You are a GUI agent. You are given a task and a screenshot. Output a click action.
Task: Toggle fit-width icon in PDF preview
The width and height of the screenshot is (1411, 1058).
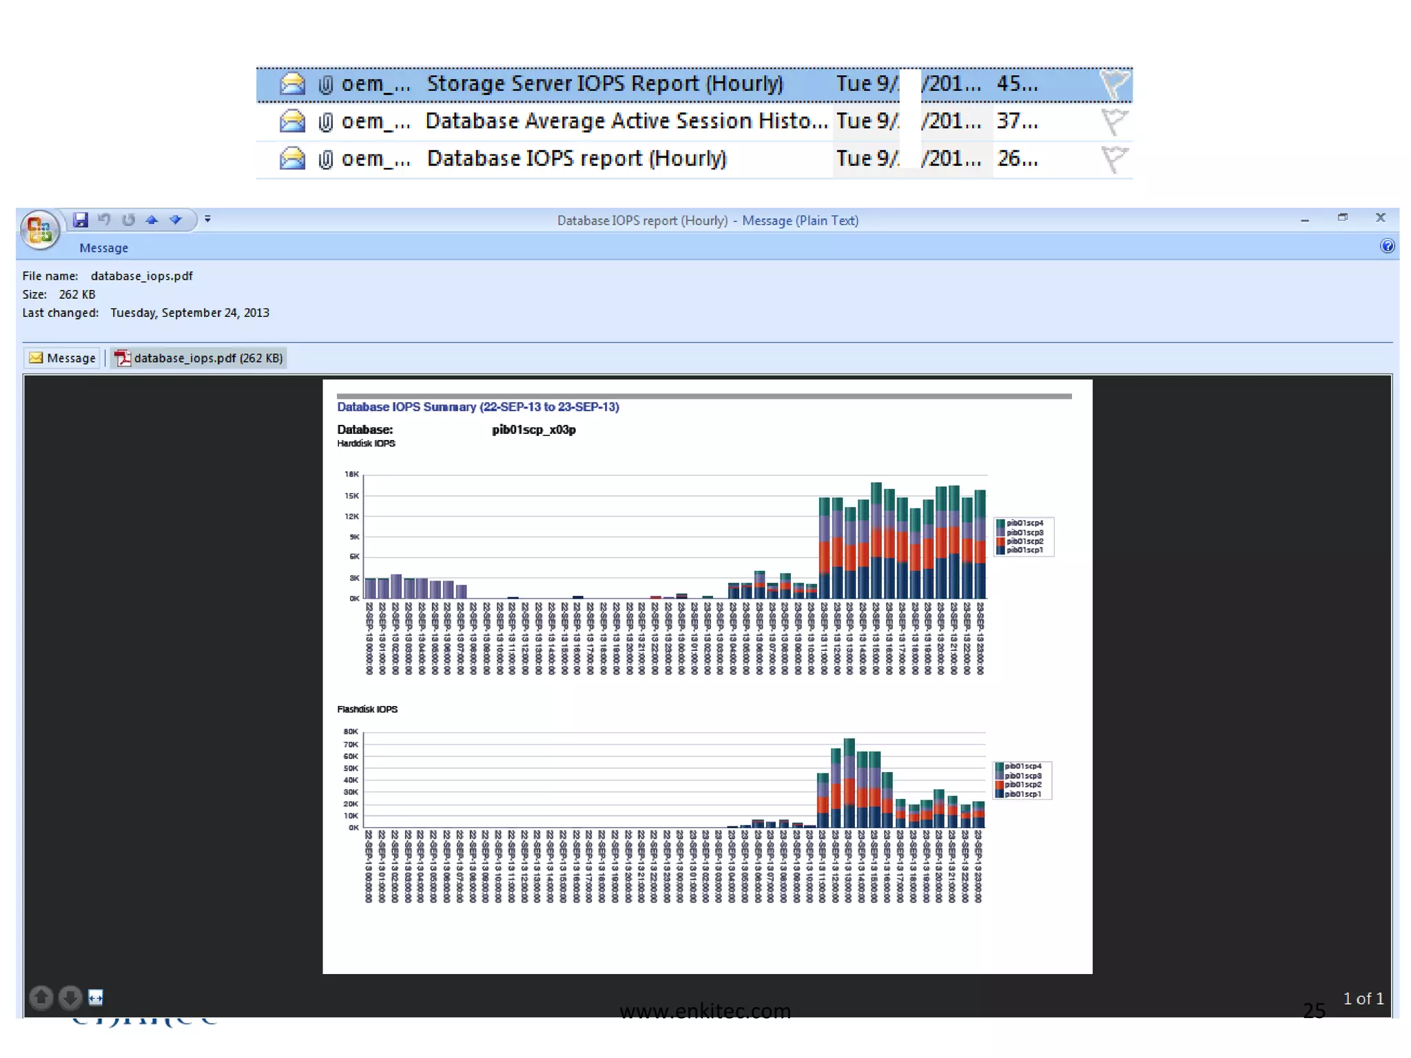(96, 997)
